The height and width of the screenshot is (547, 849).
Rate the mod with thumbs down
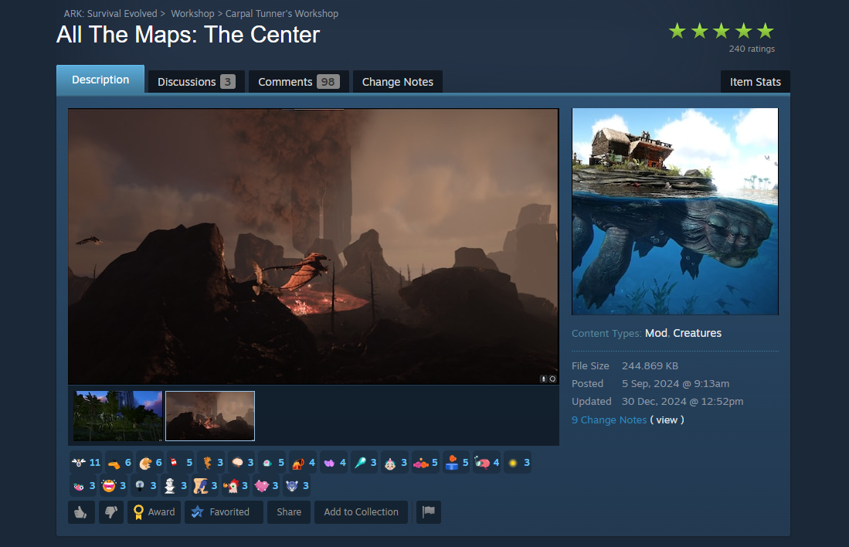point(111,511)
